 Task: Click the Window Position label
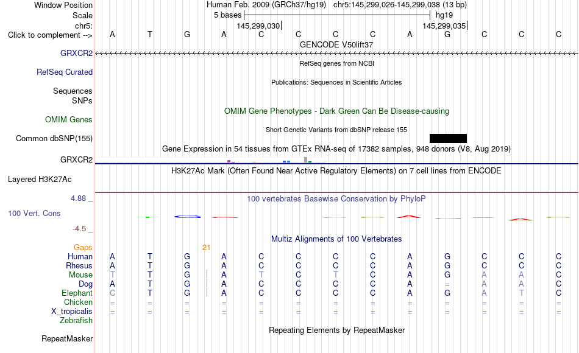[63, 5]
